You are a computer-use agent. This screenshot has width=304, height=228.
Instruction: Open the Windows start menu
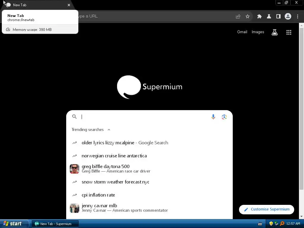tap(14, 224)
